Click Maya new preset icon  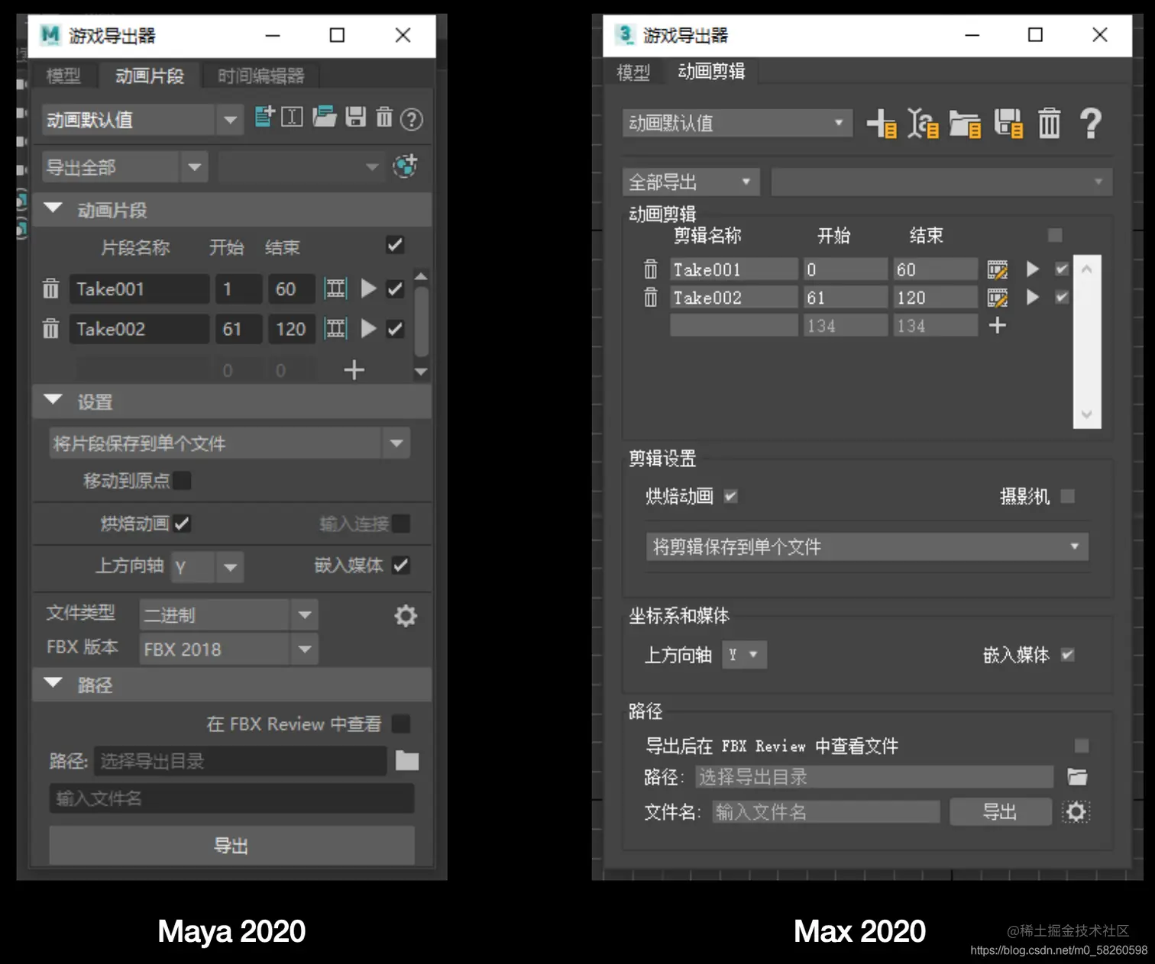pos(264,117)
